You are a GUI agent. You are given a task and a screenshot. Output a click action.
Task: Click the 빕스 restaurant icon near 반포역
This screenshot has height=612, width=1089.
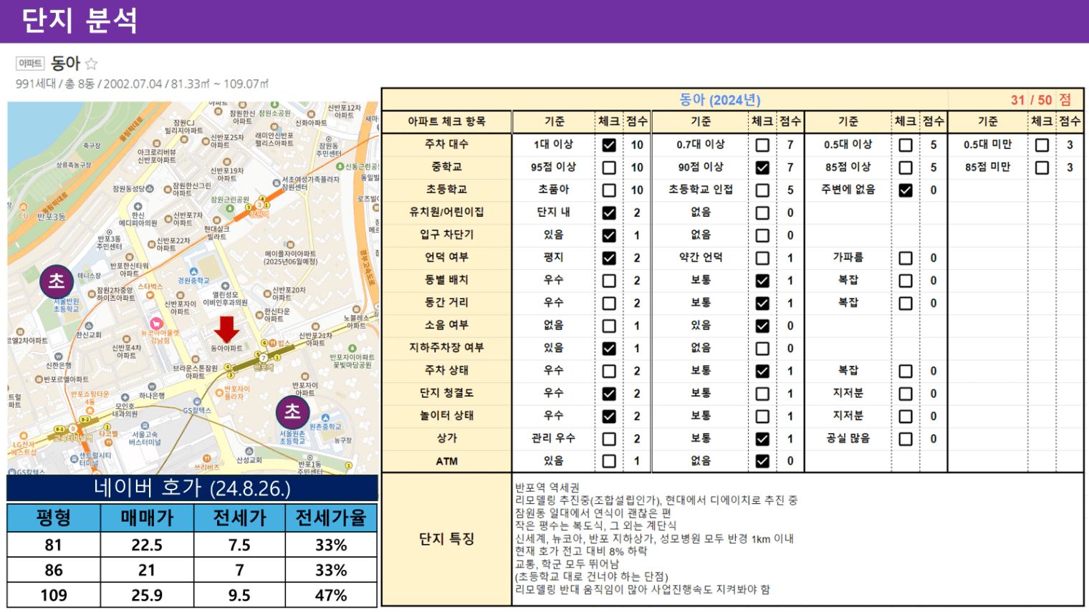pyautogui.click(x=272, y=344)
